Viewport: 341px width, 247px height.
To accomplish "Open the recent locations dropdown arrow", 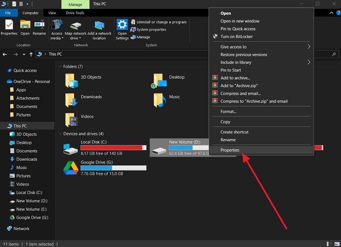I will [x=24, y=54].
